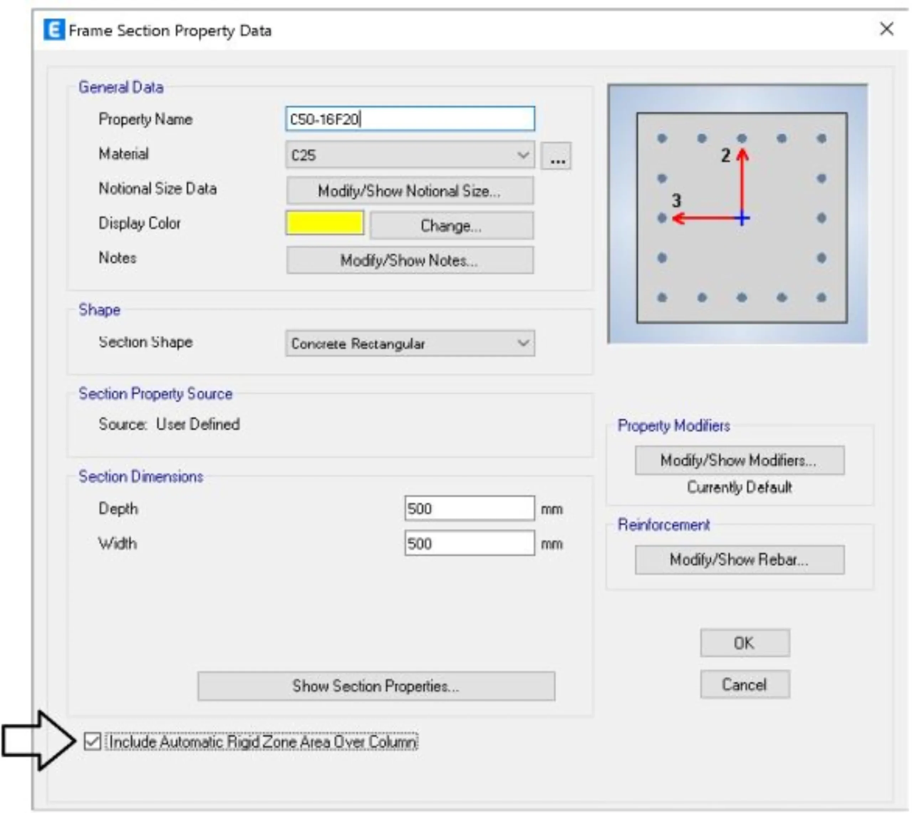Click Modify/Show Notional Size button

[410, 191]
